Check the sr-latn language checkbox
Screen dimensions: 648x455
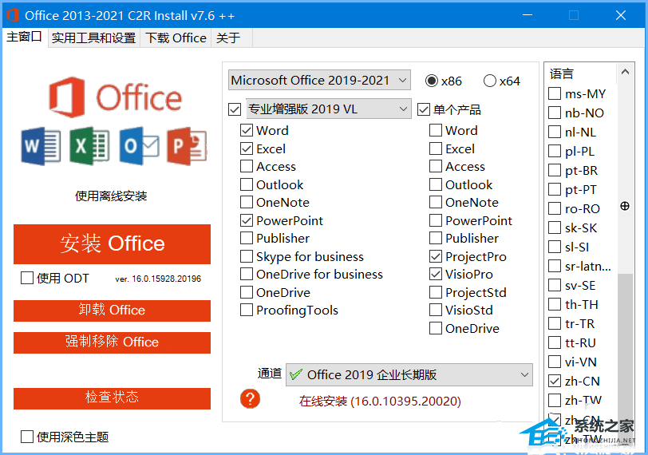point(555,266)
